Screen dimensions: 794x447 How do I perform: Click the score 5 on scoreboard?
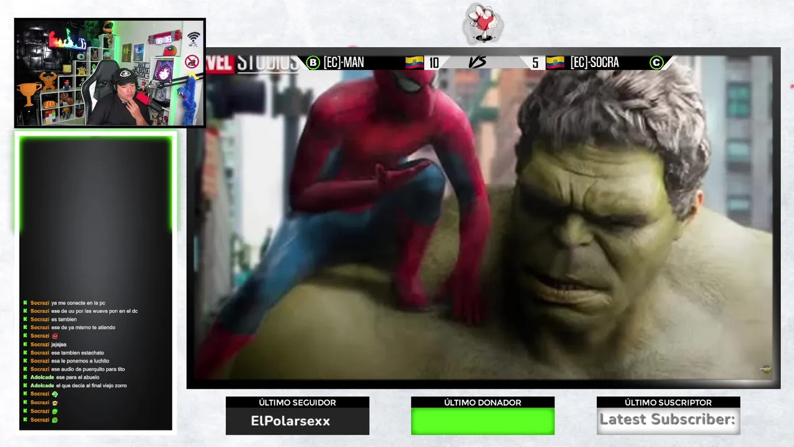[x=535, y=62]
